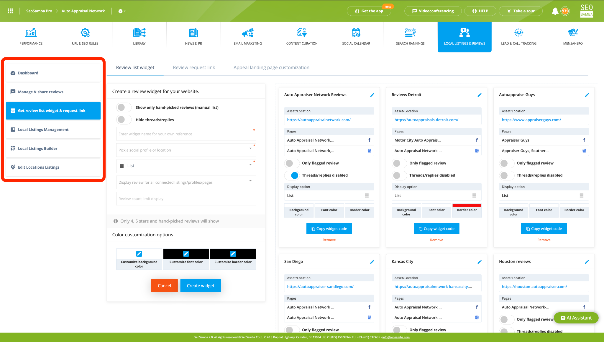Edit the Houston reviews widget
The height and width of the screenshot is (342, 604).
(x=587, y=262)
